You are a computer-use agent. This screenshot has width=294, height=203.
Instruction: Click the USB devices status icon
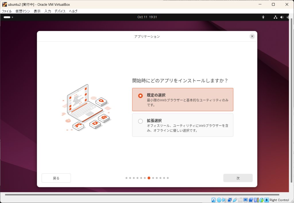tap(235, 200)
